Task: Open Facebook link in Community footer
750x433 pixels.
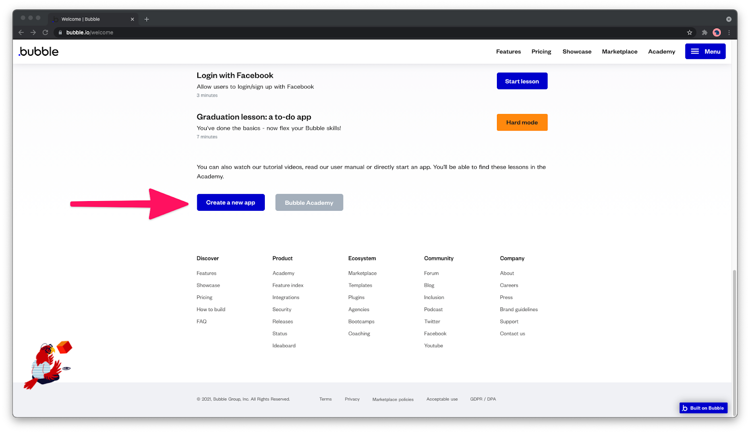Action: (x=435, y=334)
